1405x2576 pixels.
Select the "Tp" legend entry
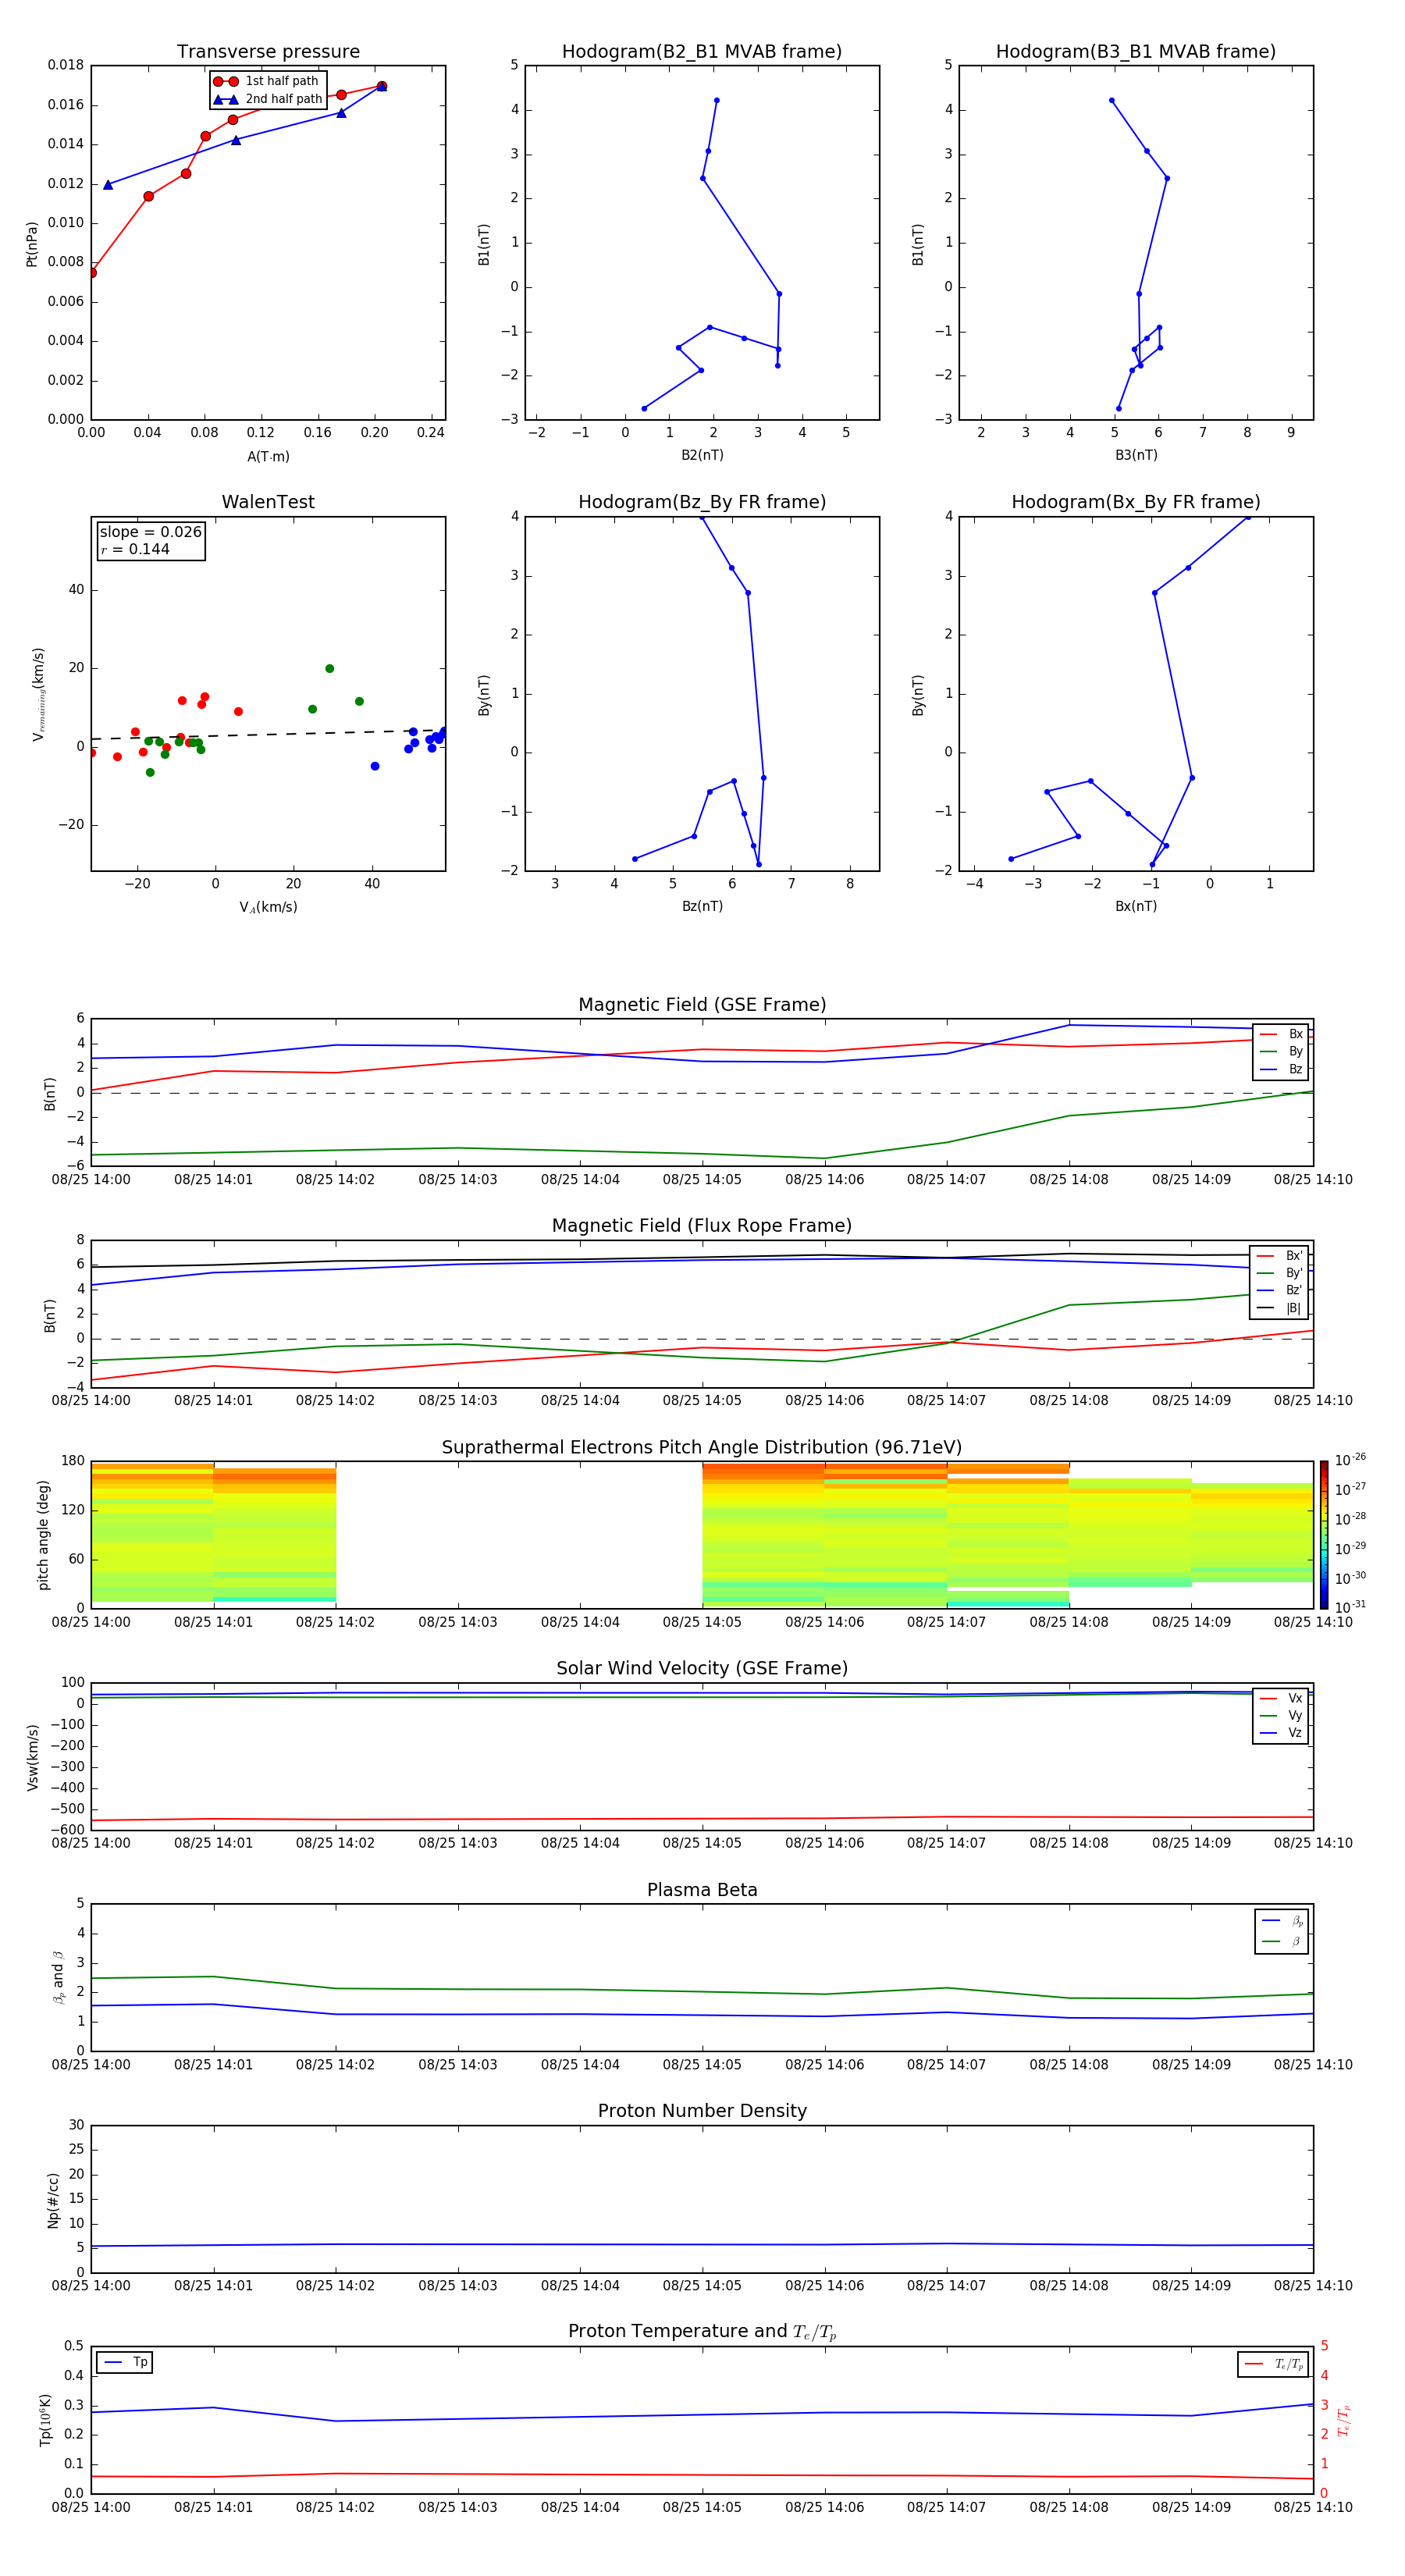pos(124,2362)
